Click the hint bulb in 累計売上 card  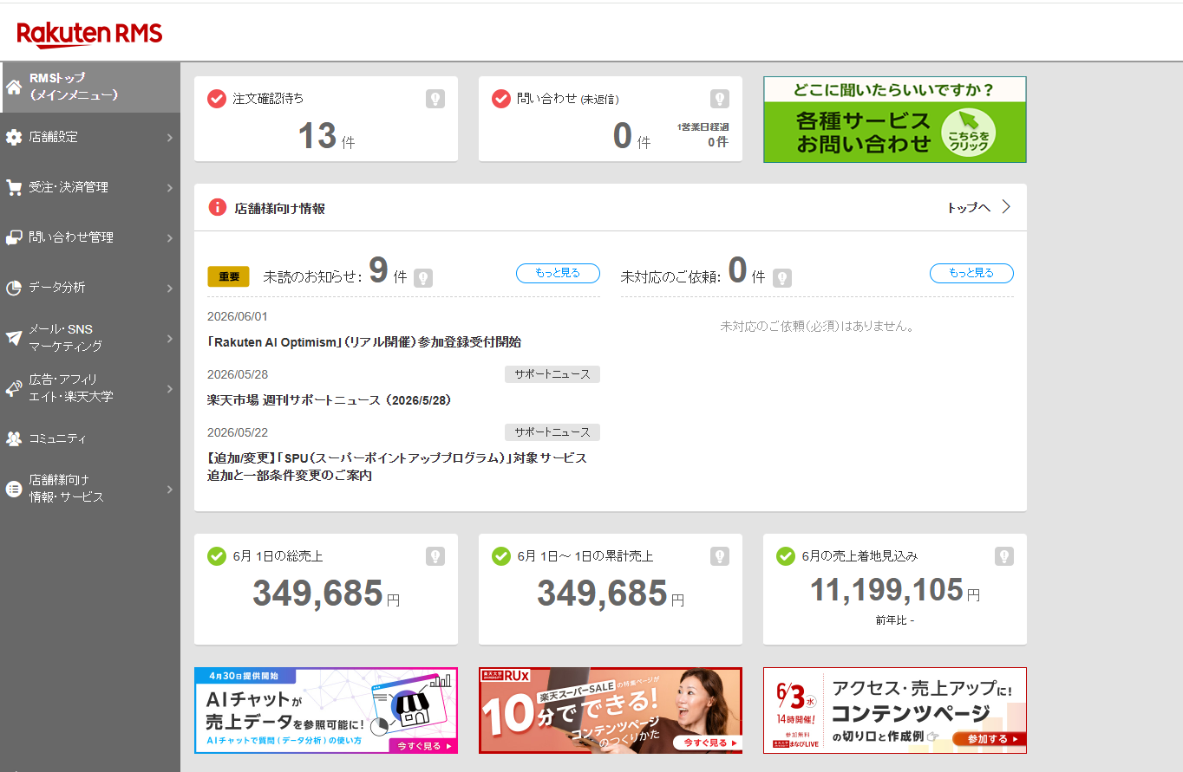pyautogui.click(x=720, y=556)
